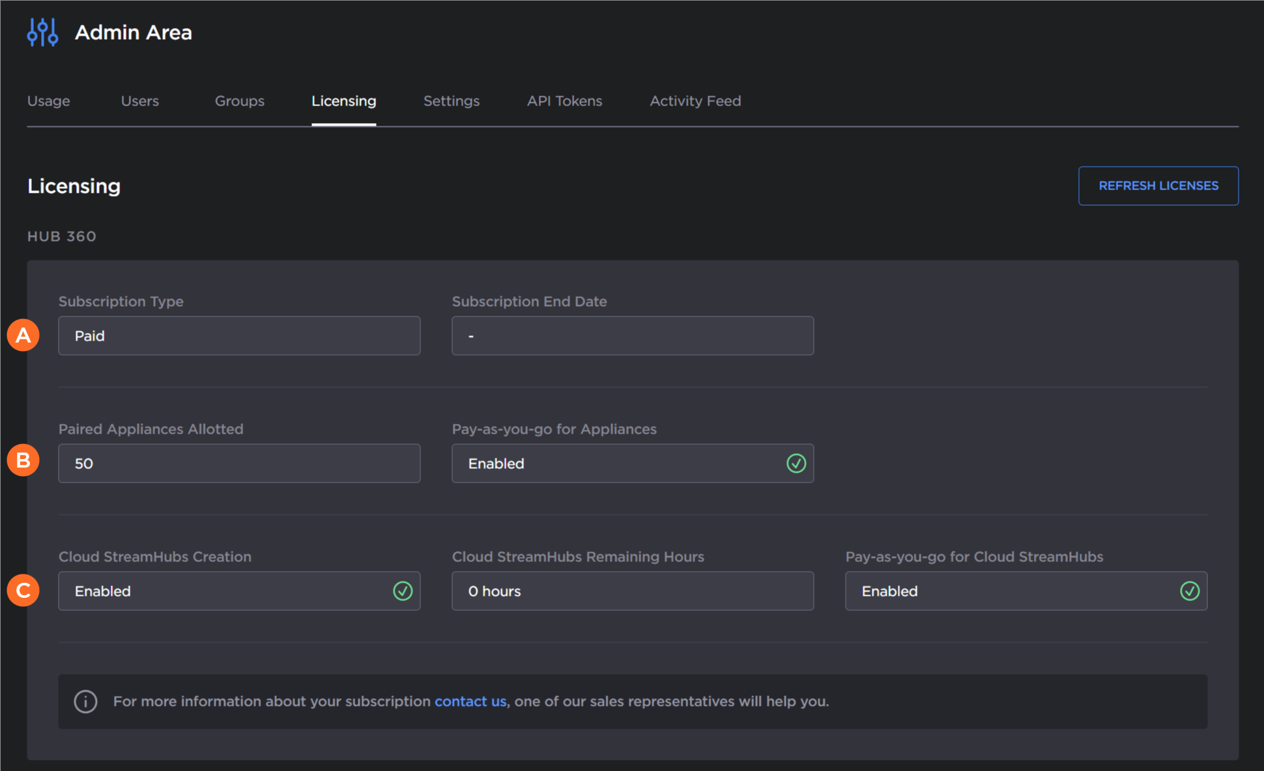This screenshot has height=771, width=1264.
Task: Go to the Groups tab
Action: pyautogui.click(x=240, y=101)
